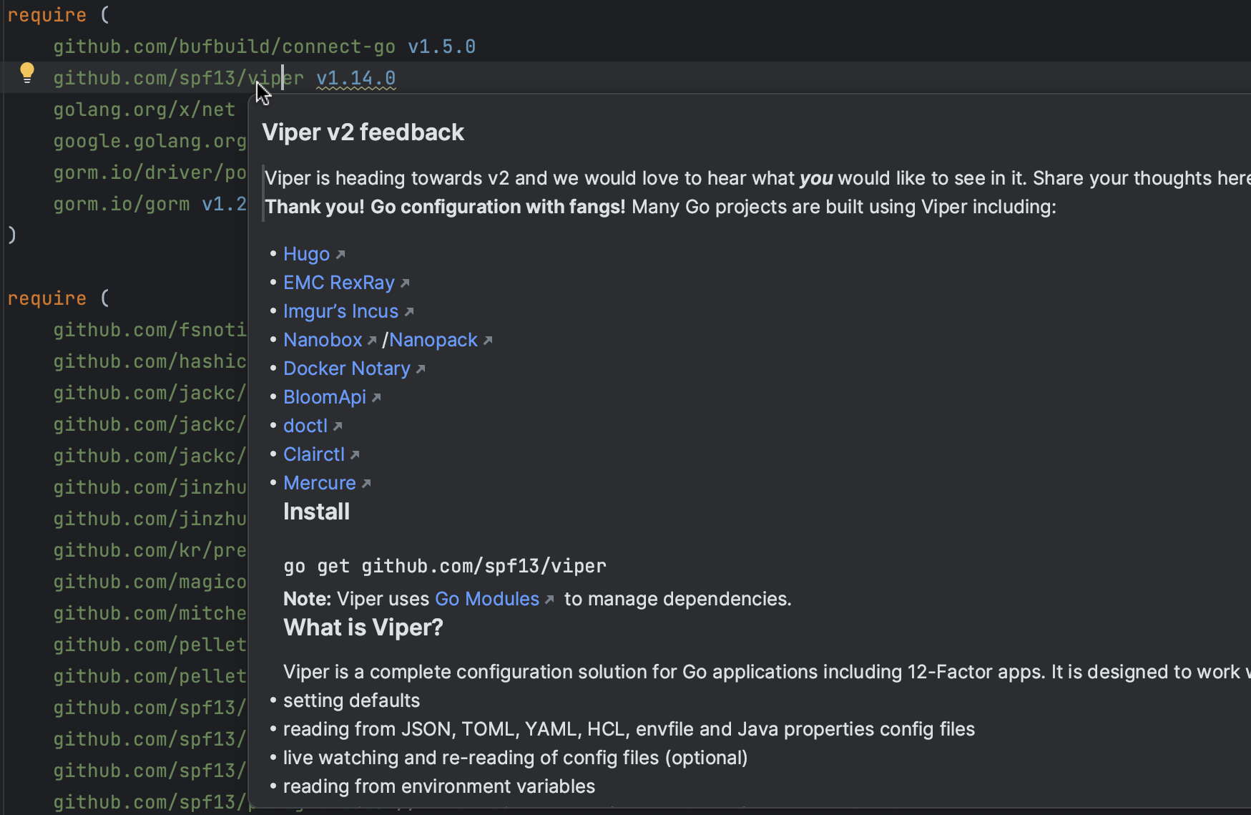Open the Go Modules link
The image size is (1251, 815).
click(486, 599)
